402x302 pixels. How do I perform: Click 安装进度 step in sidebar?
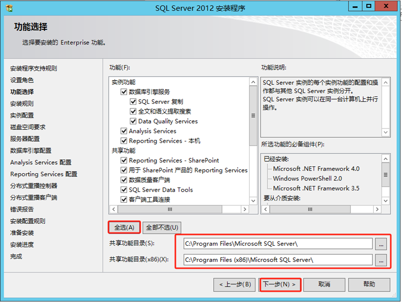coord(22,245)
